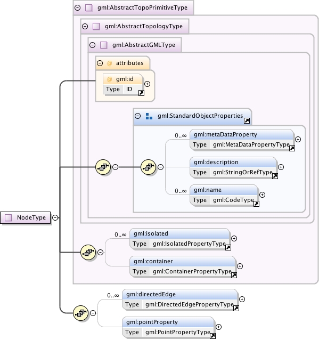
Task: Click the gml:CodeType type value
Action: point(233,200)
